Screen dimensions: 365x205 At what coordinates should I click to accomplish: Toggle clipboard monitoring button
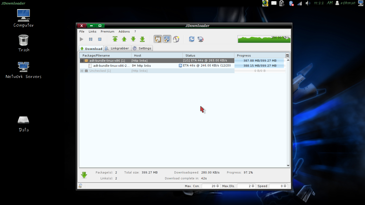158,39
